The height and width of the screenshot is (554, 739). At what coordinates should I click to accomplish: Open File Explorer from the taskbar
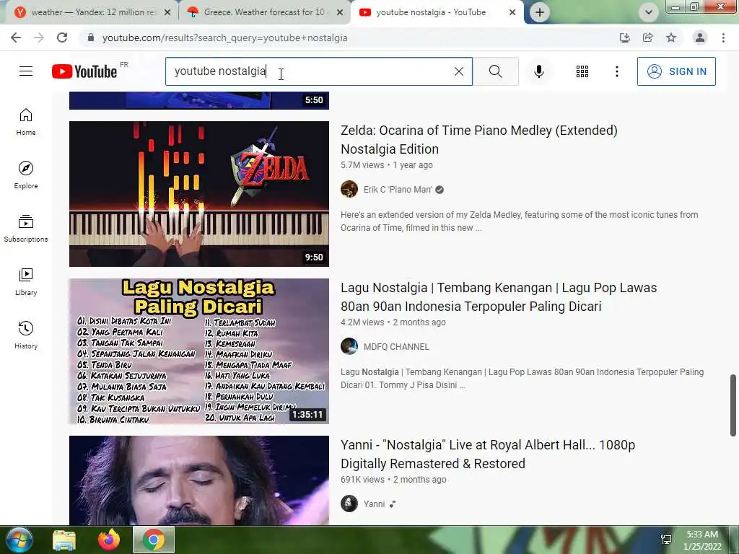pos(64,540)
